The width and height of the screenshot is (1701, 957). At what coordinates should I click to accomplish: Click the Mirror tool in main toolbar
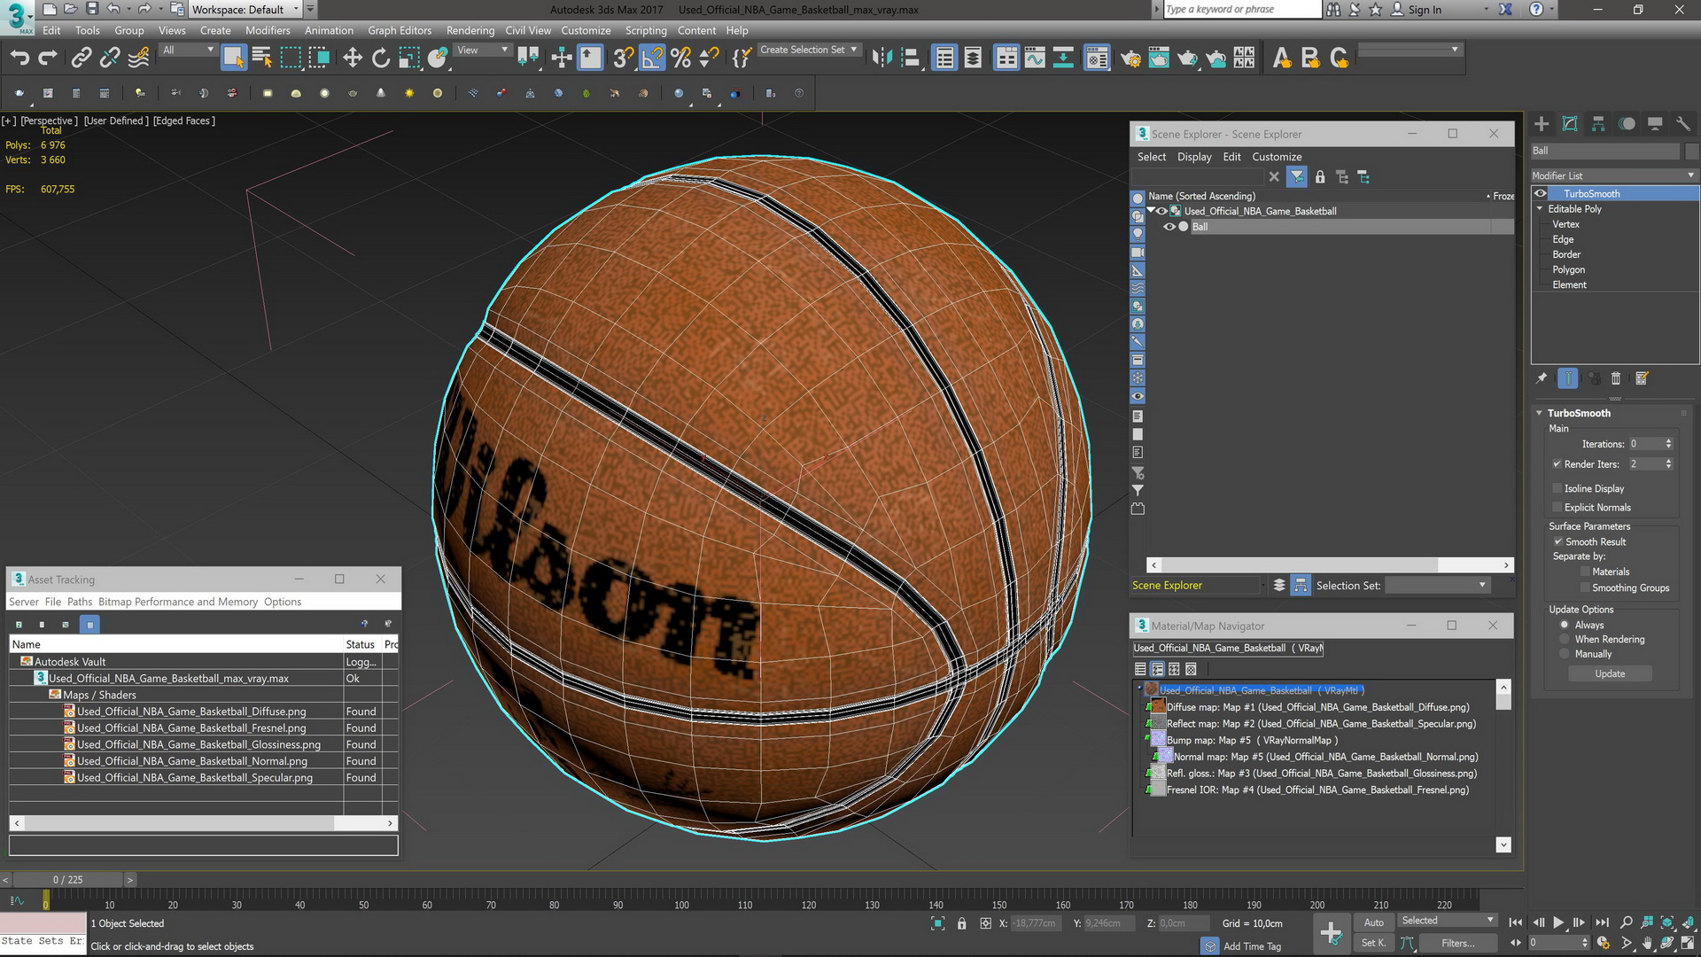click(x=882, y=58)
